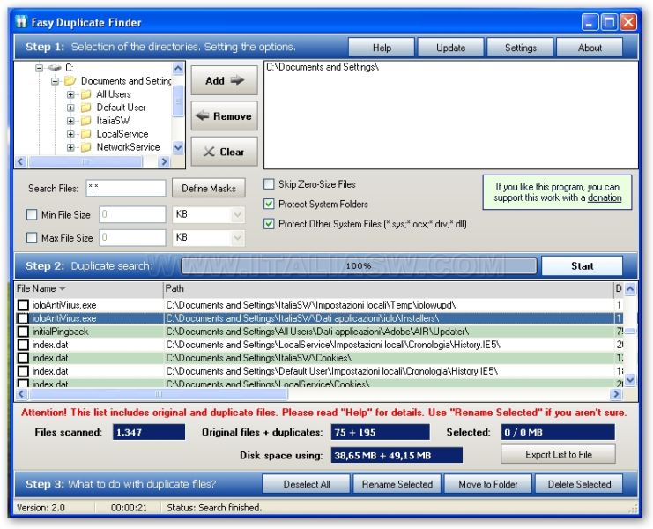Open the Max File Size unit dropdown
653x529 pixels.
237,238
